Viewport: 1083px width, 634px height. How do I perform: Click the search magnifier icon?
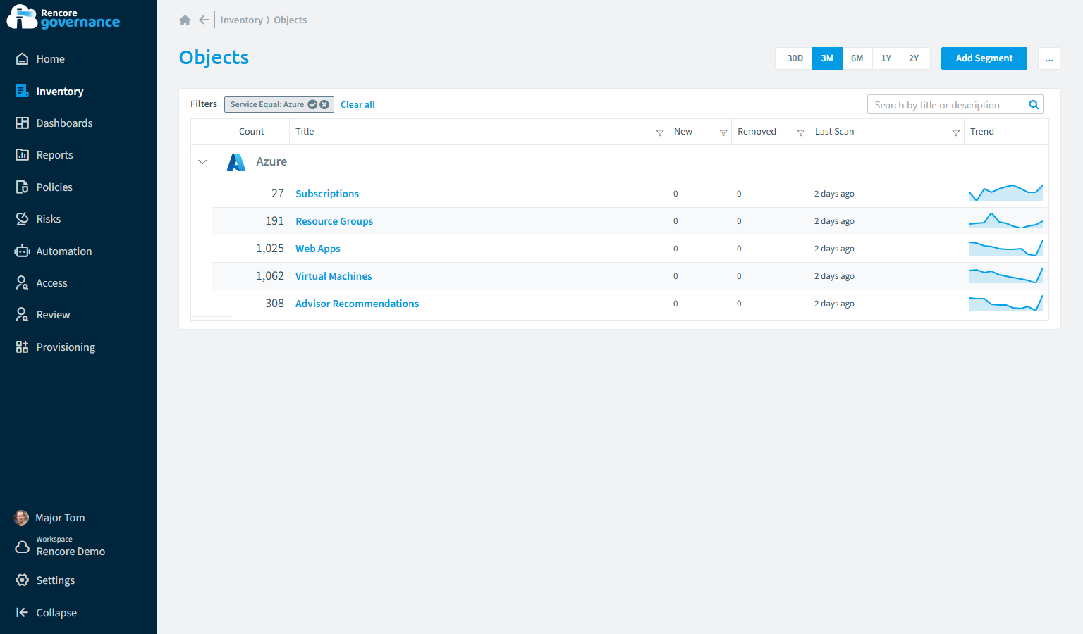[x=1034, y=105]
